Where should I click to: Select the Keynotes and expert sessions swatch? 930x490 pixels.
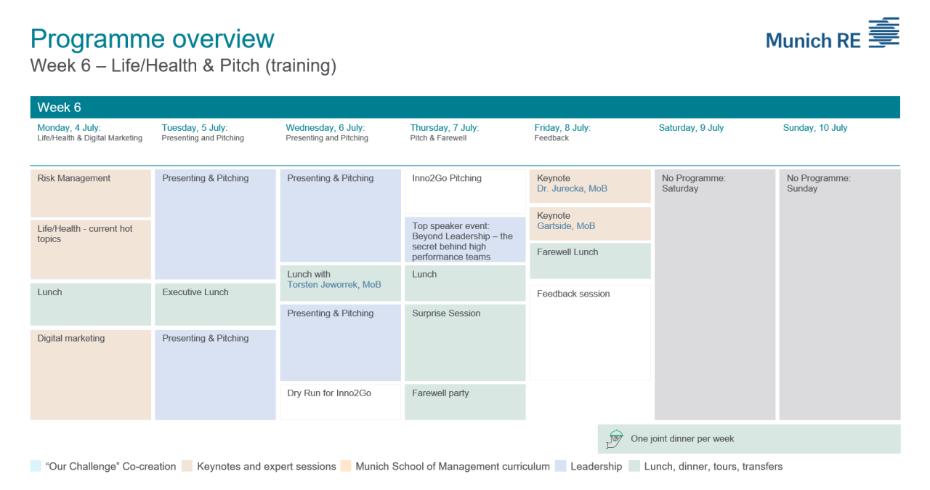[187, 467]
